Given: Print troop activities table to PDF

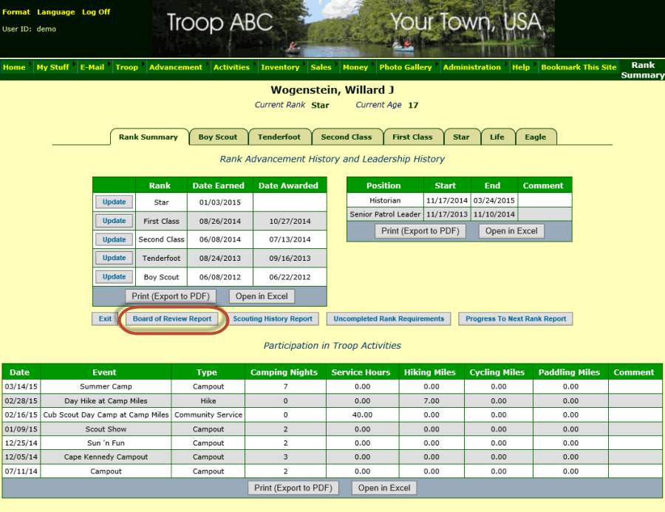Looking at the screenshot, I should 293,488.
